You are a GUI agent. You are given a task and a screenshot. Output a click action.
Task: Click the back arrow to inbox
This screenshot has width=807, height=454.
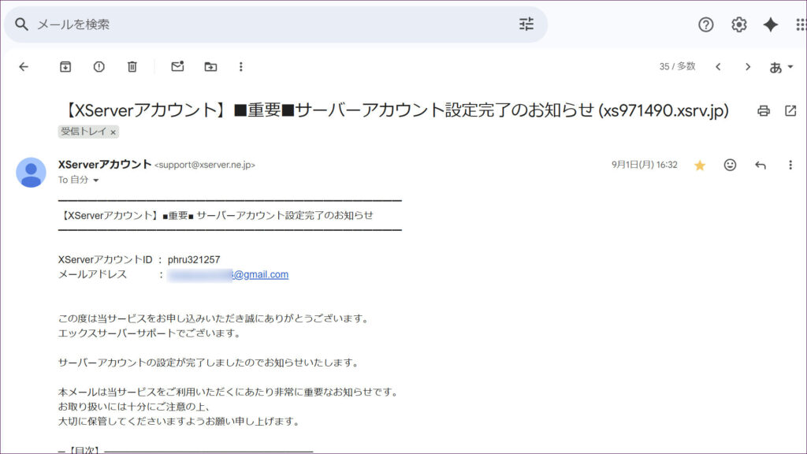pos(24,67)
